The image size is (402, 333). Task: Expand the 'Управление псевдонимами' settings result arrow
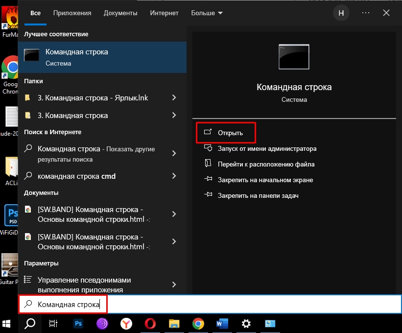coord(174,285)
